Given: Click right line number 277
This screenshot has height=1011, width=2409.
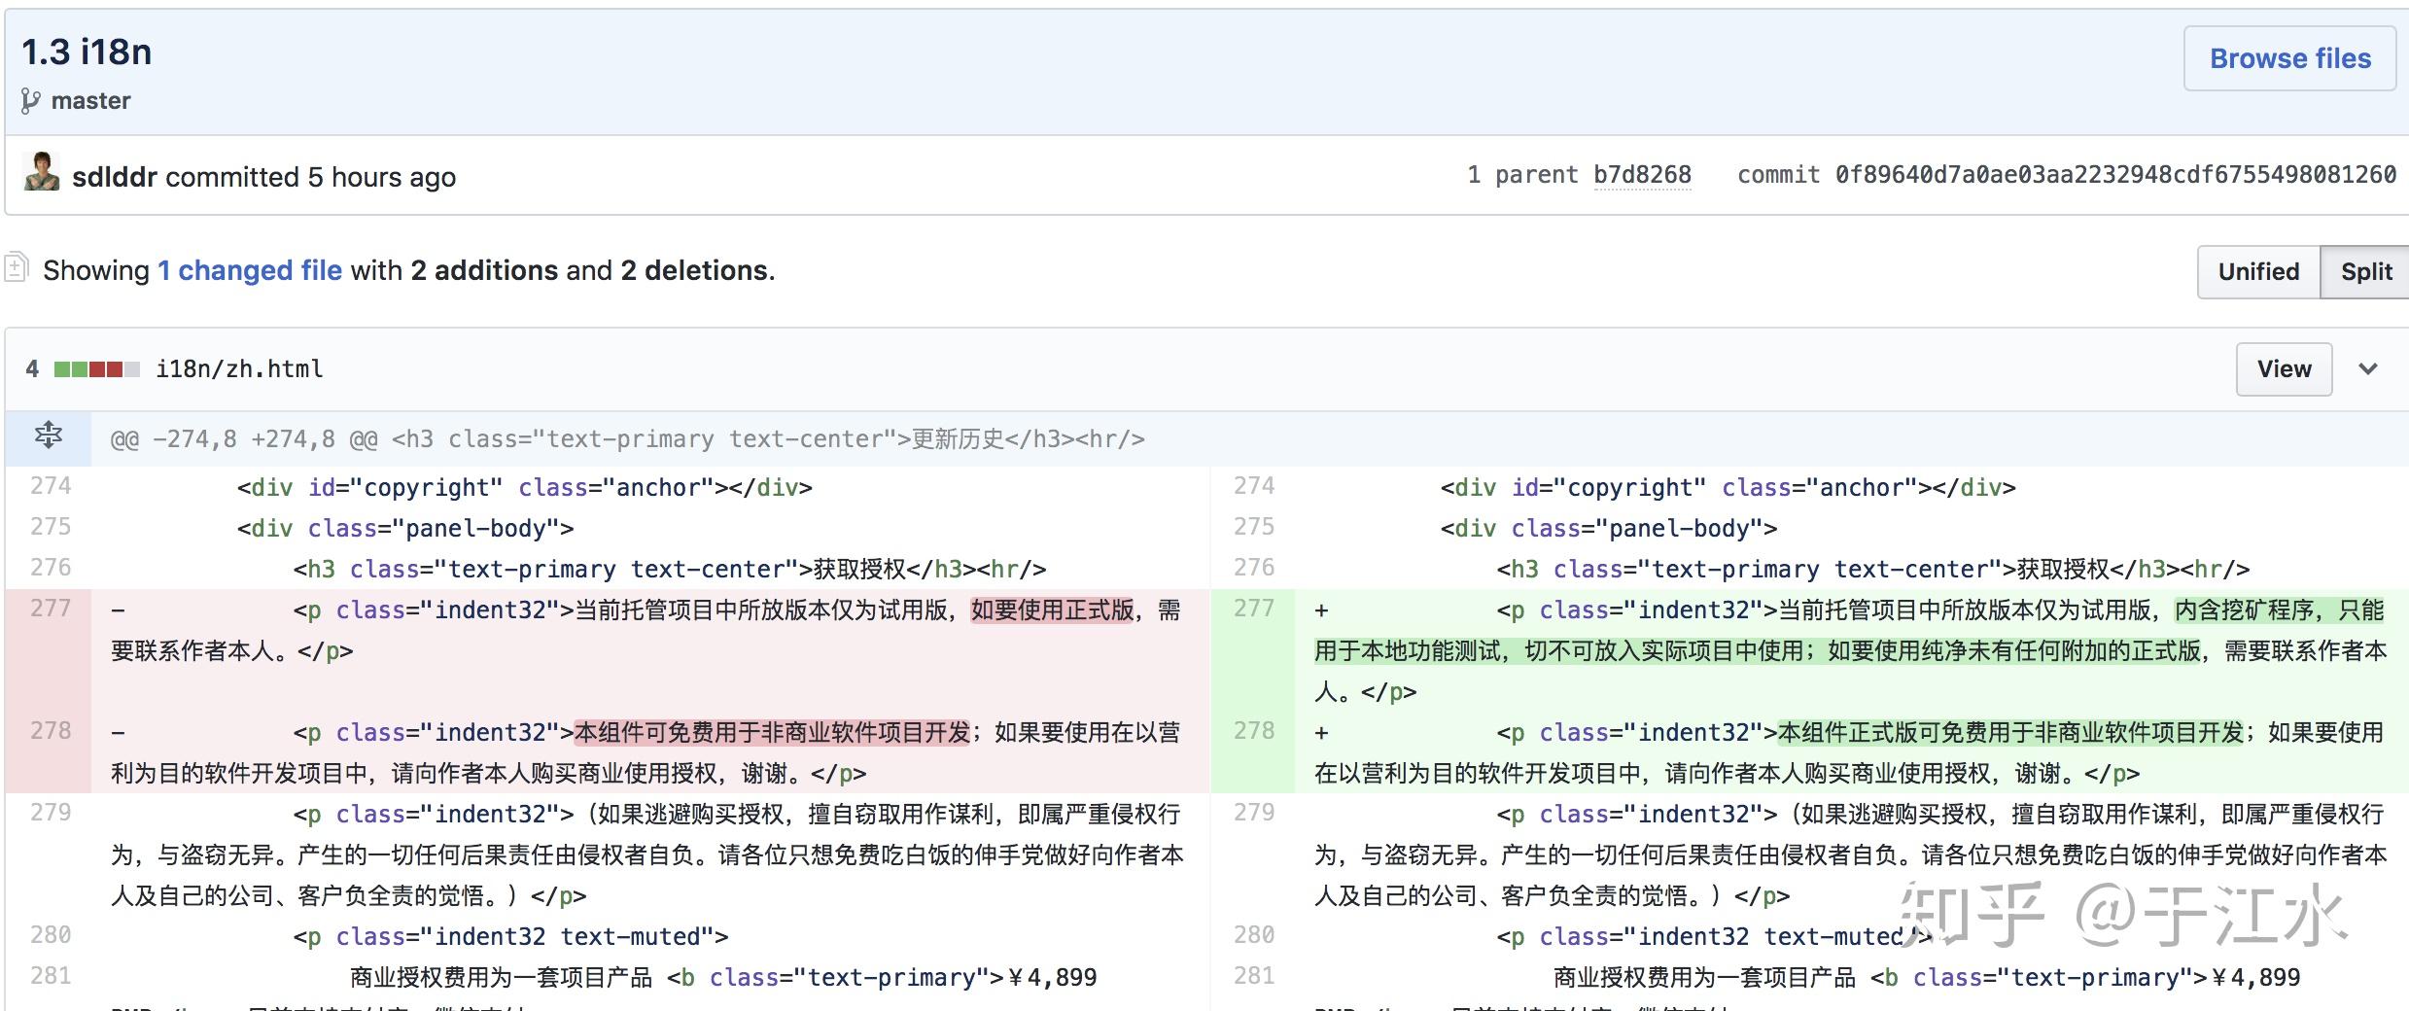Looking at the screenshot, I should [x=1254, y=609].
